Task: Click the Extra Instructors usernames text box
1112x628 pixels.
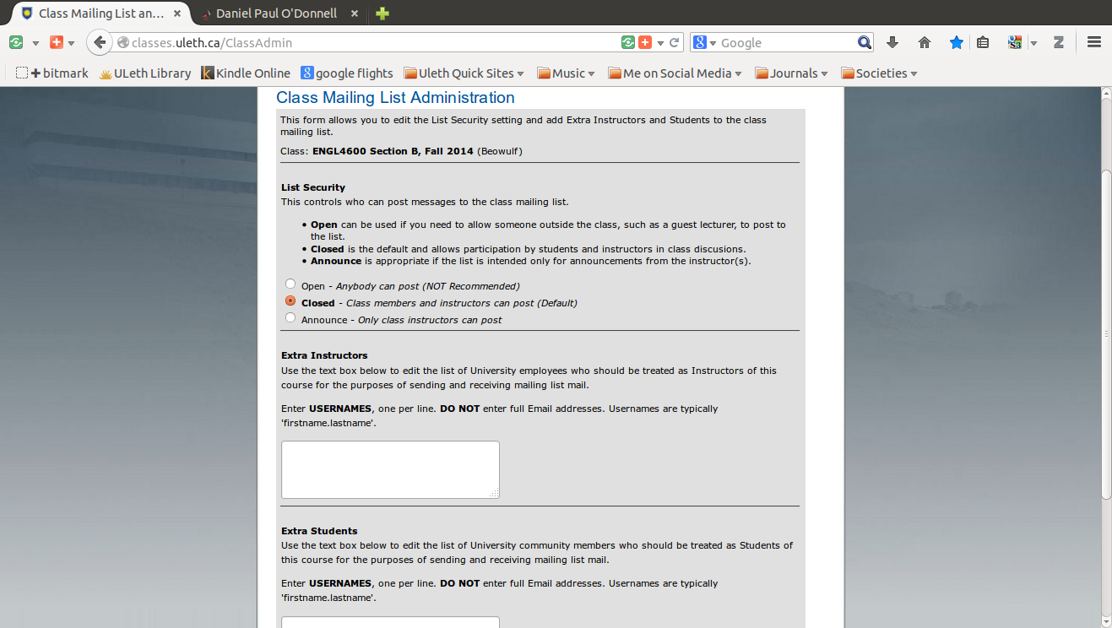Action: click(x=390, y=469)
